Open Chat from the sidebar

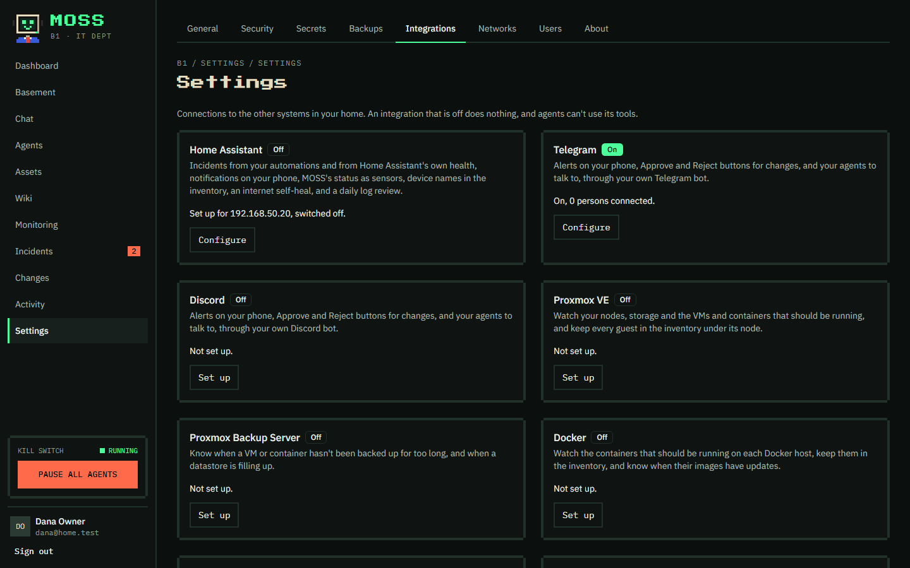tap(78, 119)
